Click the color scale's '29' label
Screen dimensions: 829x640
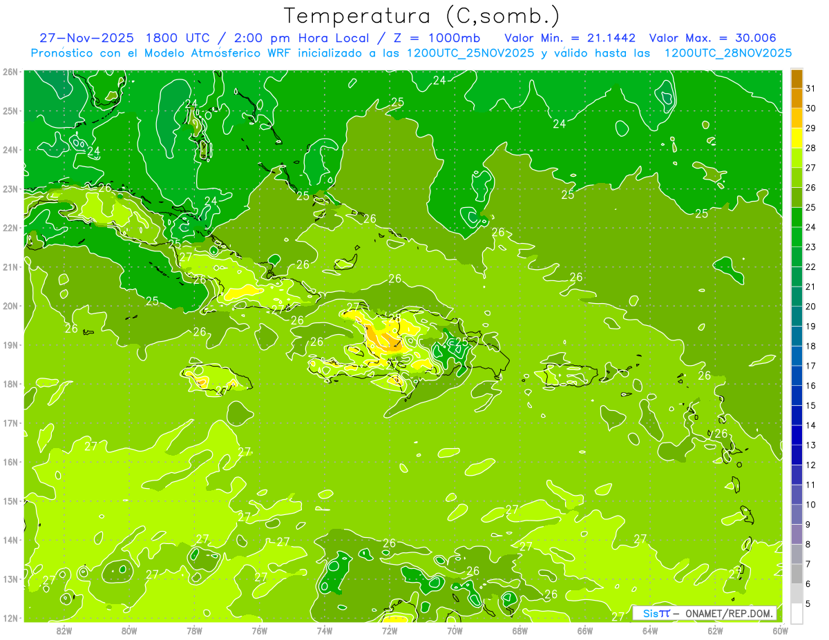click(811, 128)
